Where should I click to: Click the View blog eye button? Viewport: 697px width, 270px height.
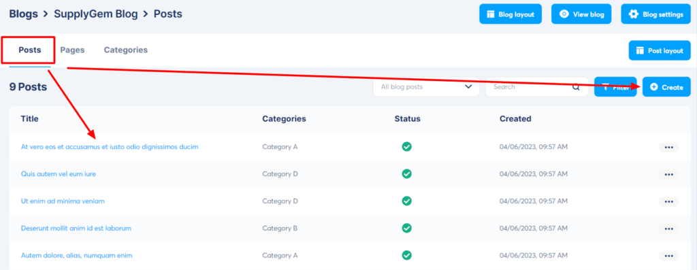pos(581,14)
